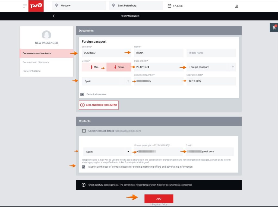Click the calendar icon beside 17 June

169,6
